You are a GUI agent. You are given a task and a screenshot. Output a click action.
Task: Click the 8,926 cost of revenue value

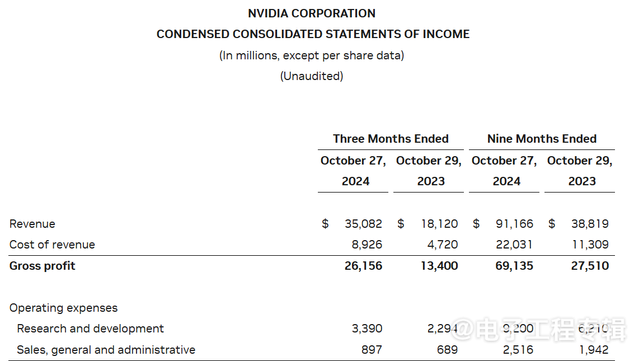[x=367, y=245]
